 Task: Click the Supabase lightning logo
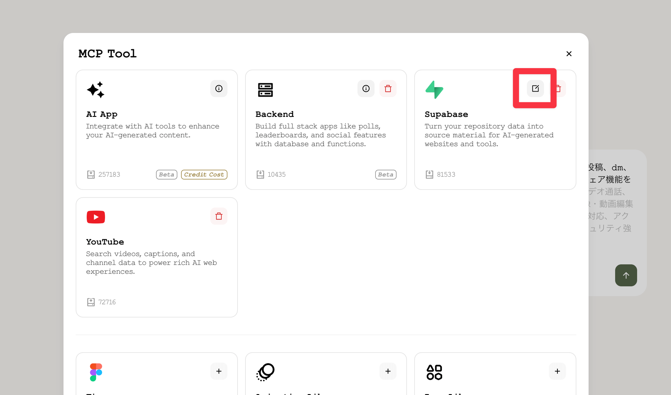point(434,90)
